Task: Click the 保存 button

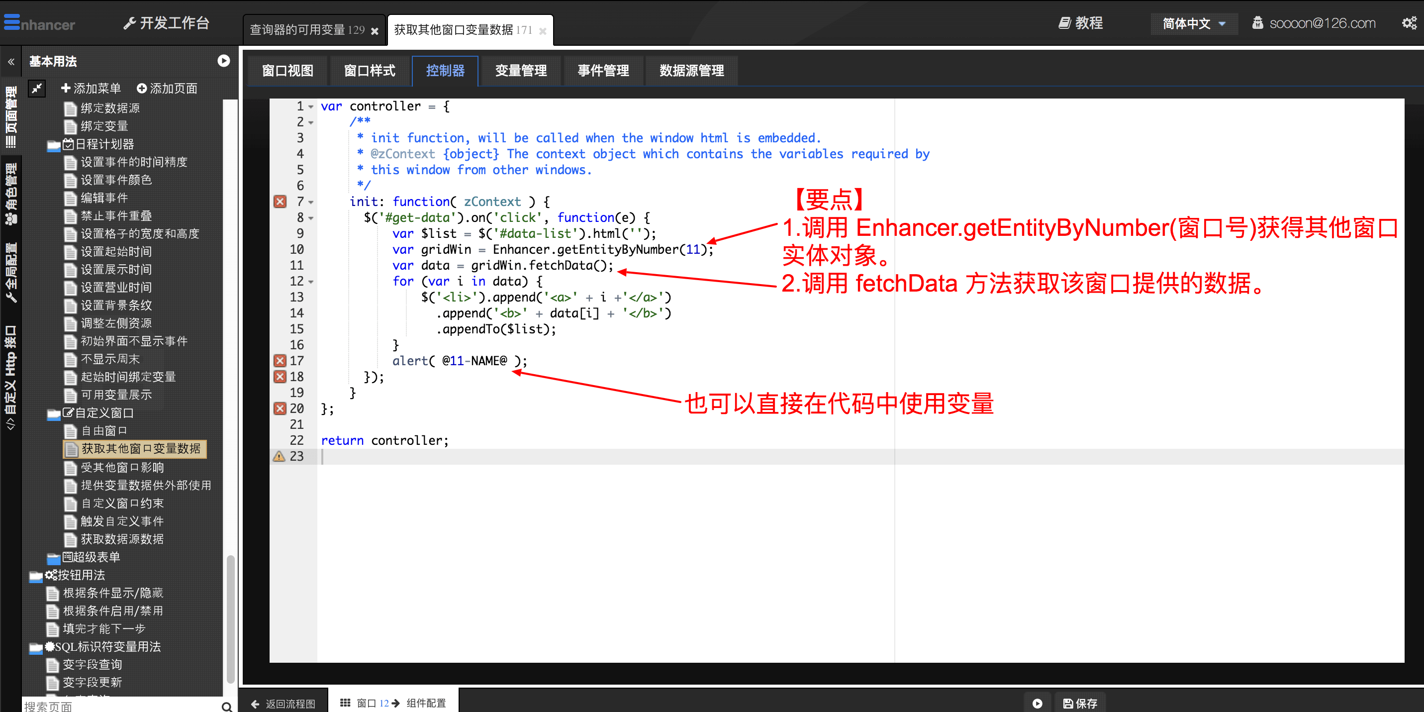Action: [1080, 703]
